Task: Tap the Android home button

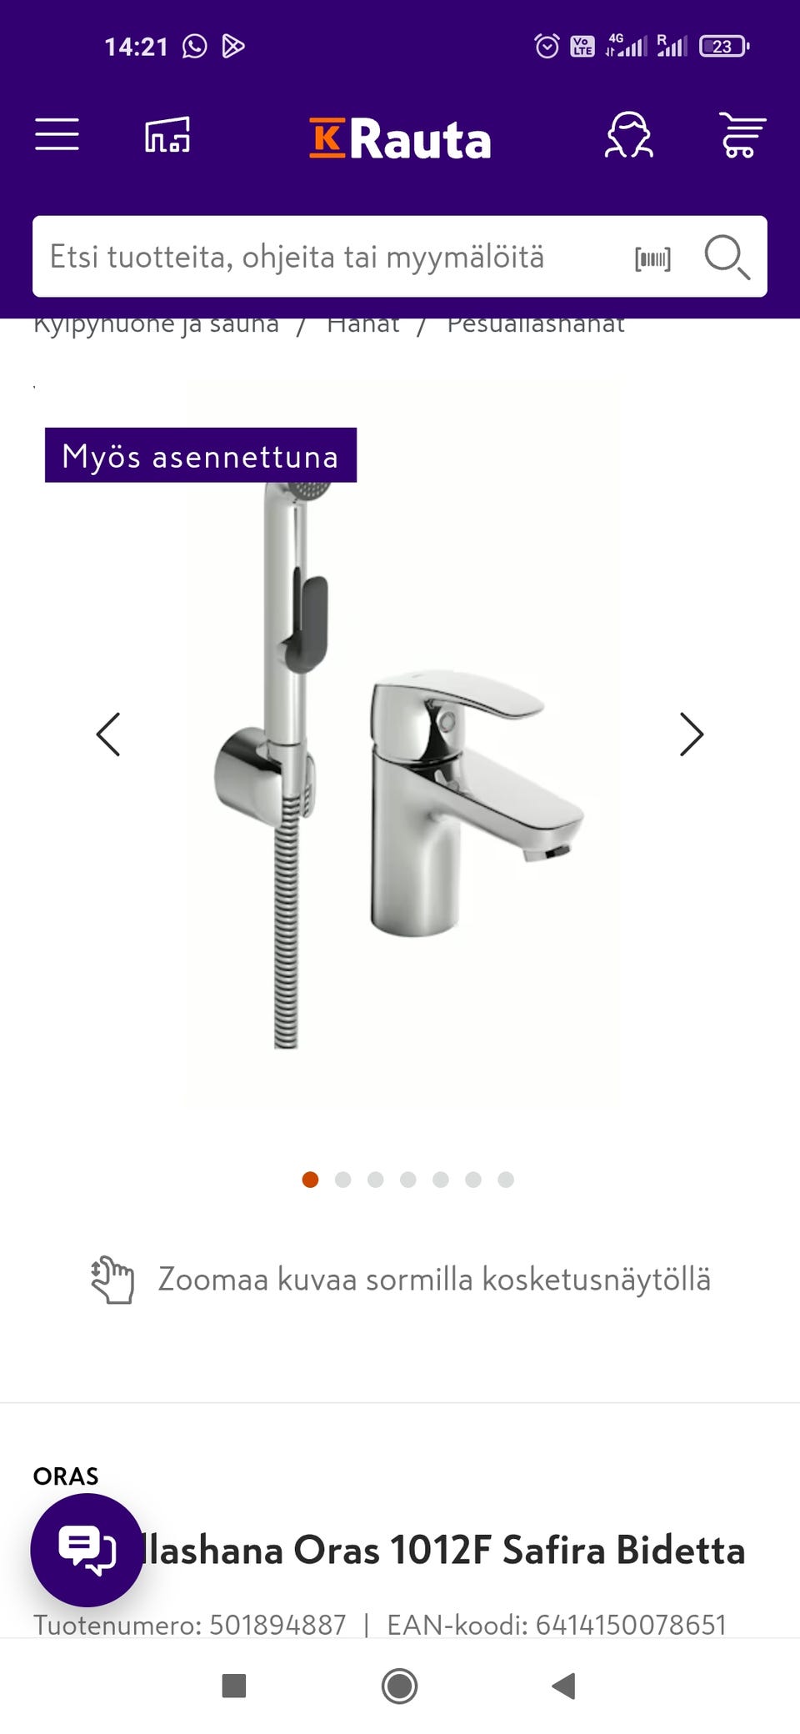Action: click(x=399, y=1686)
